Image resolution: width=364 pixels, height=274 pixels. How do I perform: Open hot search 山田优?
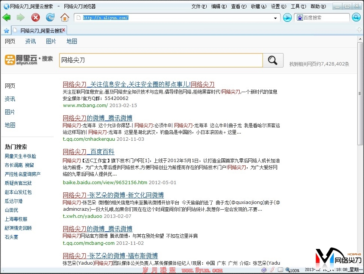click(x=11, y=210)
